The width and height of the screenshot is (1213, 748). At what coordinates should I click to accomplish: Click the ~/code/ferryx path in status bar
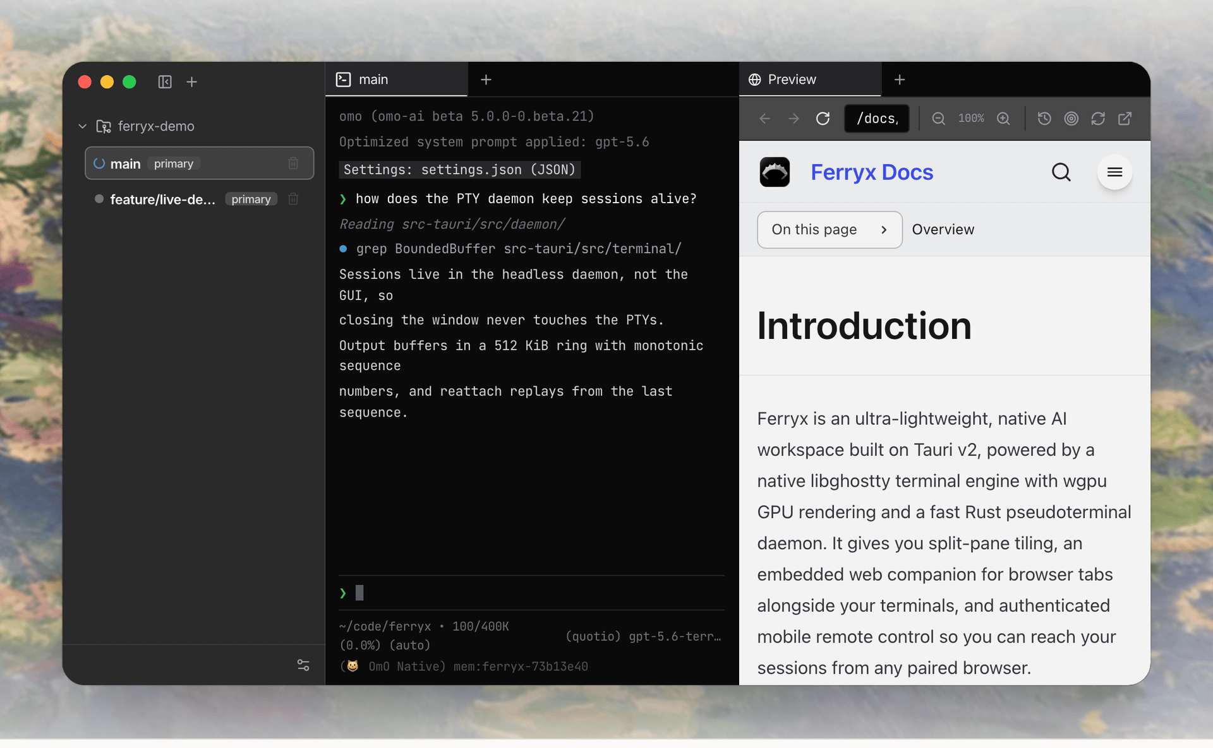point(385,626)
